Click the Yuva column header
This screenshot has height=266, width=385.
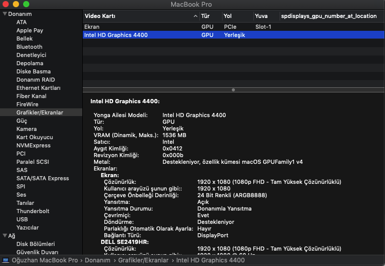click(261, 16)
